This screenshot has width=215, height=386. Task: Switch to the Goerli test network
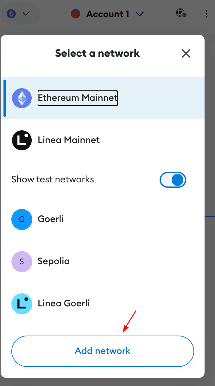(x=51, y=219)
